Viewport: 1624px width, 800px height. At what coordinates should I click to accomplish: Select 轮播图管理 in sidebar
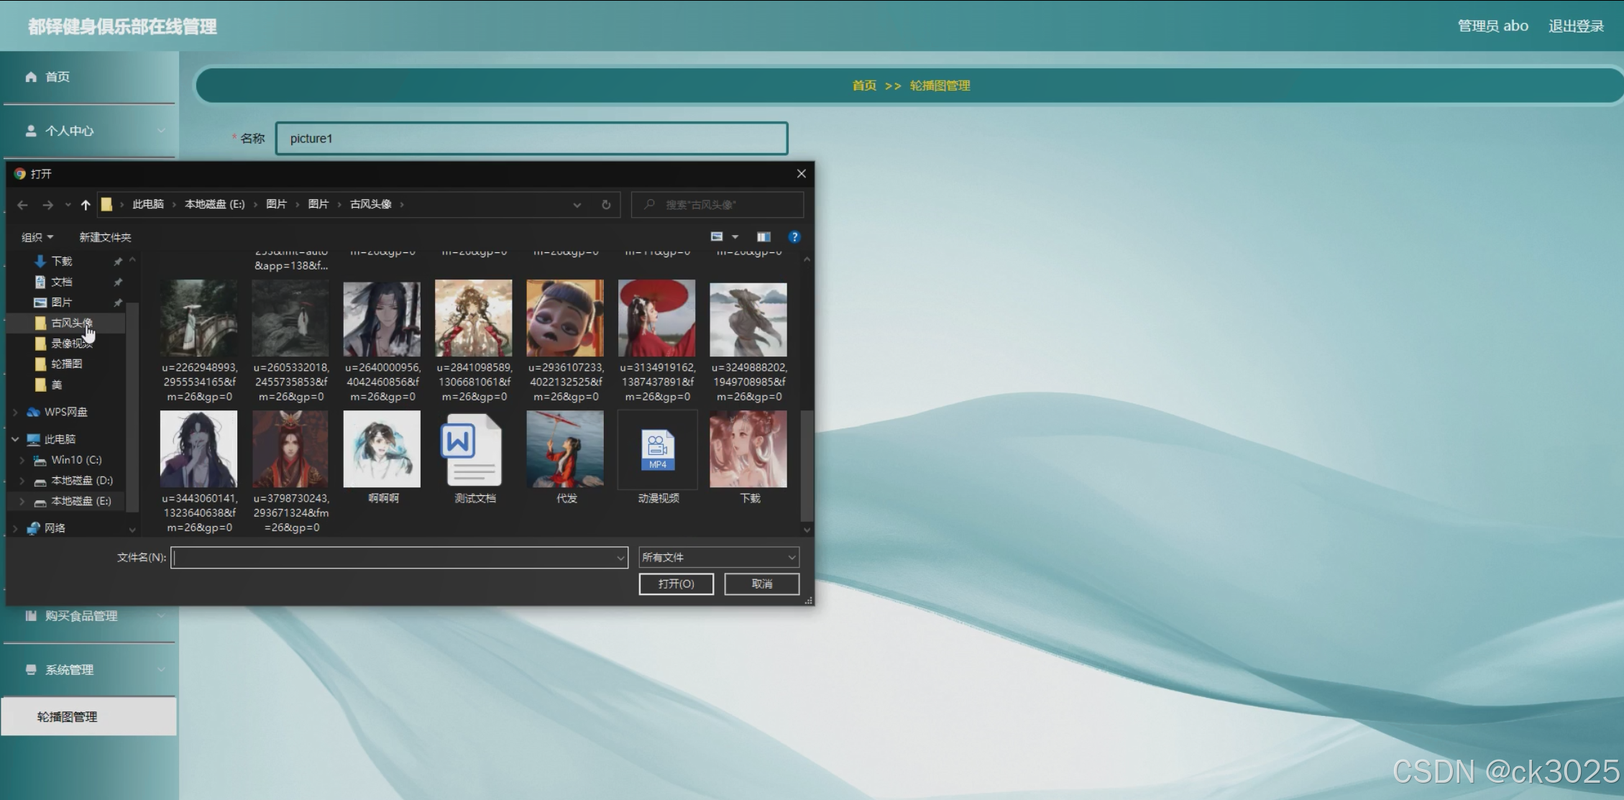click(68, 717)
